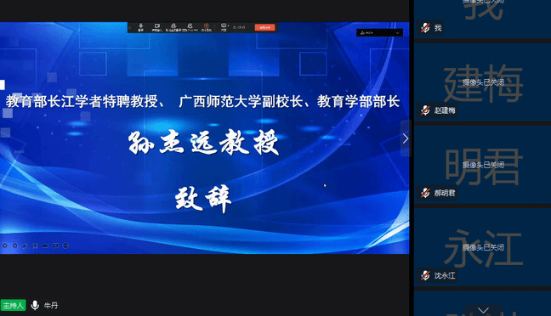
Task: Click the red record icon in the toolbar
Action: [207, 27]
